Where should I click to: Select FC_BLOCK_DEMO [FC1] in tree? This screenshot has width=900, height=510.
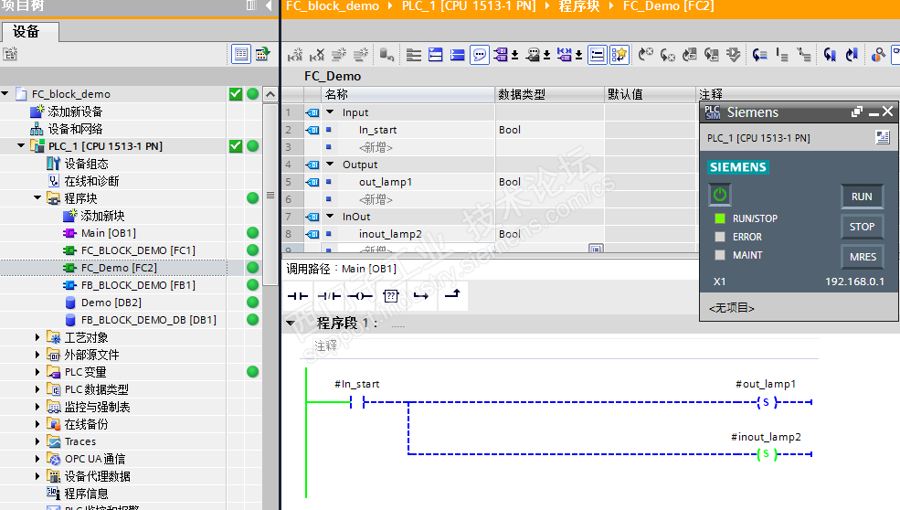(x=138, y=250)
